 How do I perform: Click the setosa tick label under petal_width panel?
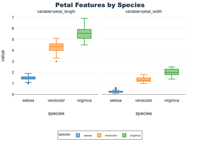[x=116, y=100]
